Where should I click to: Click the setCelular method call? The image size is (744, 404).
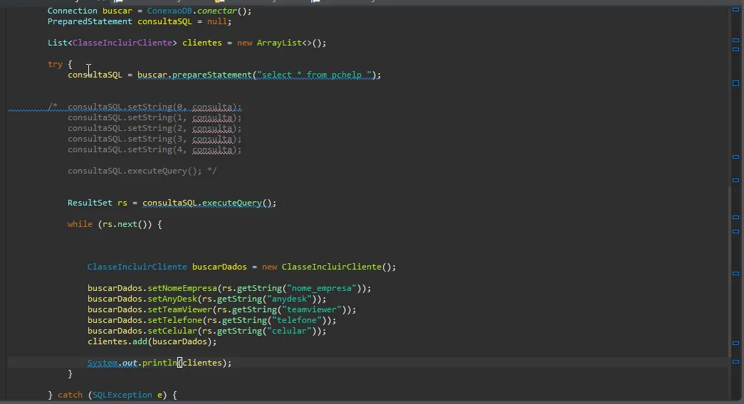(x=172, y=331)
